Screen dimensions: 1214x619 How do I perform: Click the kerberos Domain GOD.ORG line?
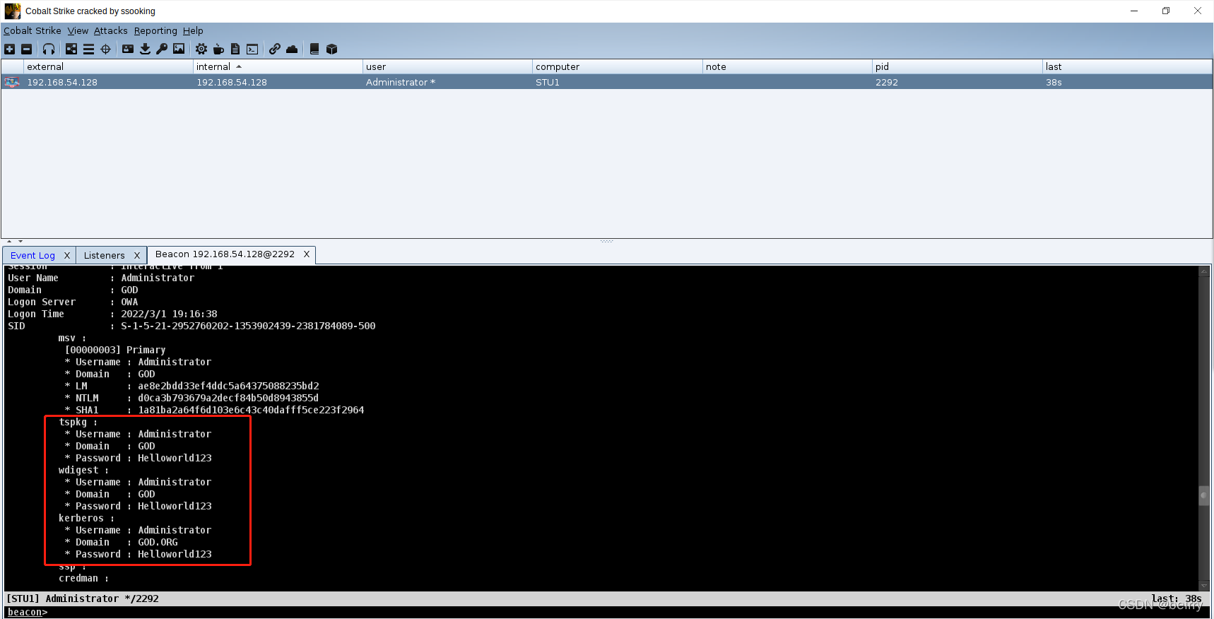121,542
